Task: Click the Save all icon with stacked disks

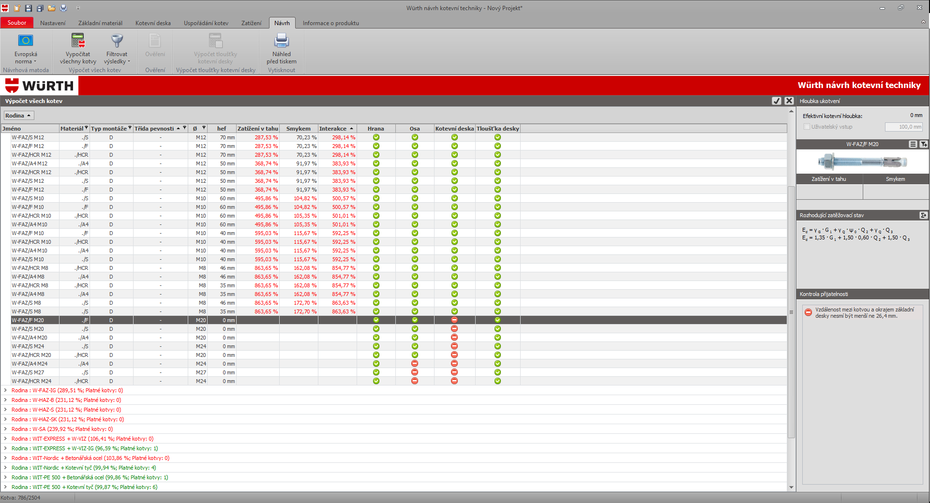Action: pos(40,8)
